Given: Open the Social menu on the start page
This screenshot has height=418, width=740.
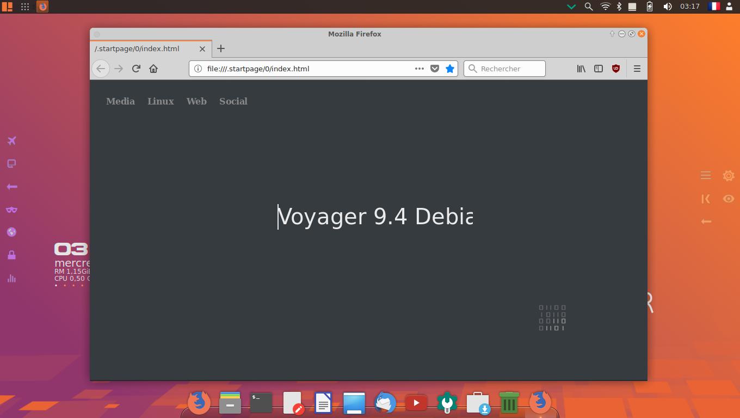Looking at the screenshot, I should [233, 101].
